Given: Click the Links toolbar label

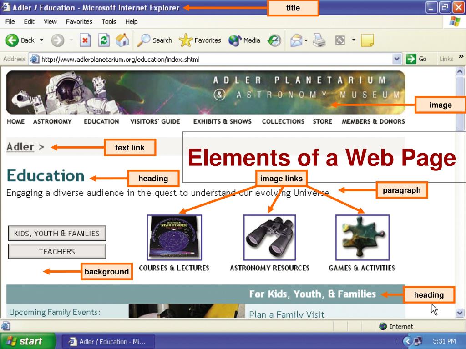Looking at the screenshot, I should tap(446, 59).
